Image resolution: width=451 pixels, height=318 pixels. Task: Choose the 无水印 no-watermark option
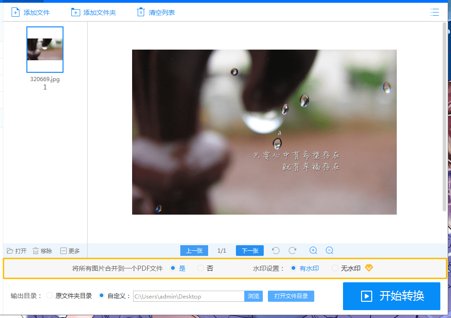pyautogui.click(x=335, y=268)
